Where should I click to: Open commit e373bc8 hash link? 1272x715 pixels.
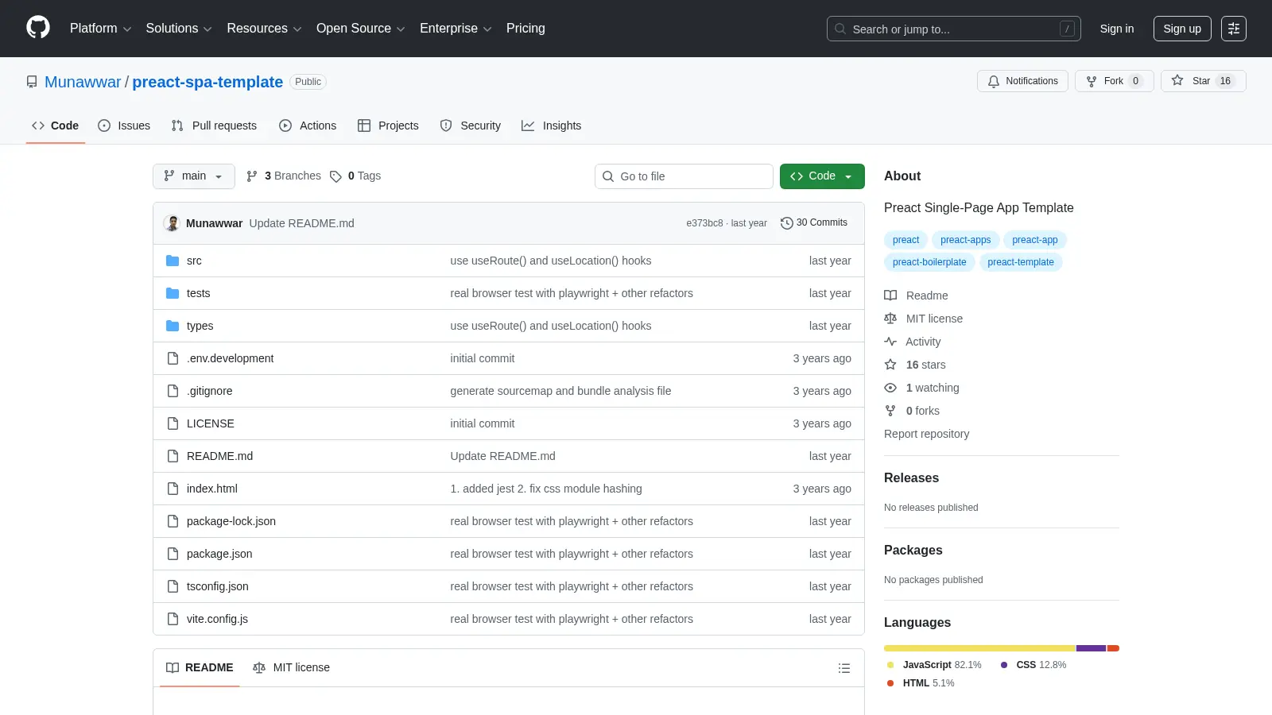pos(704,223)
